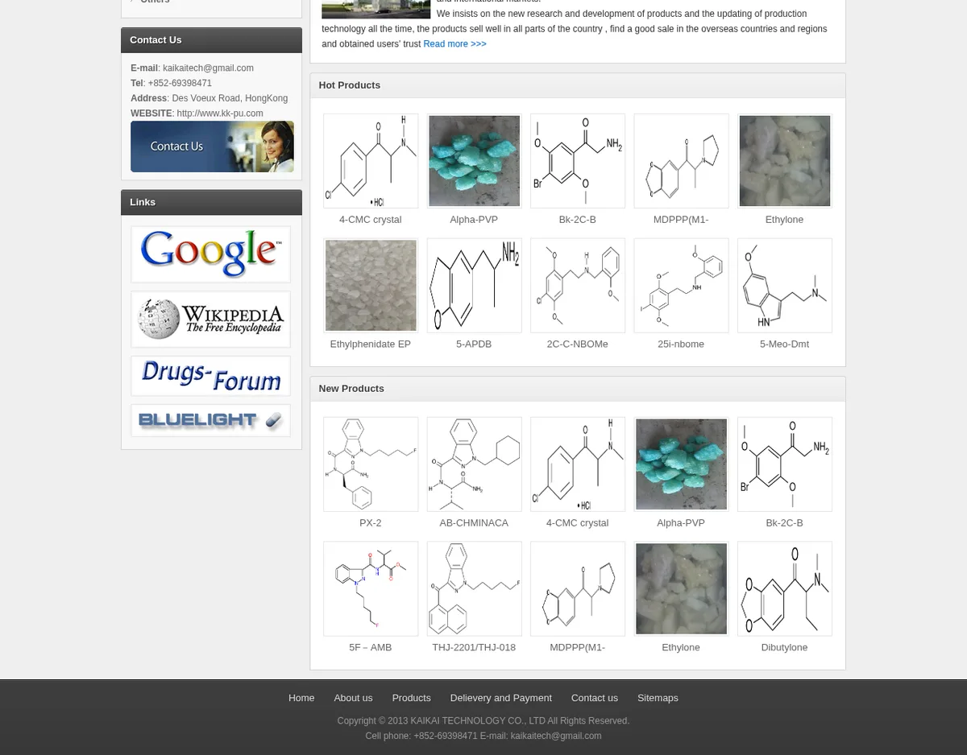
Task: Open the 5-APDB structure image
Action: [x=474, y=286]
